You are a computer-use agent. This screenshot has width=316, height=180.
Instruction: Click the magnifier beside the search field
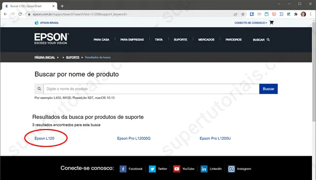[39, 89]
